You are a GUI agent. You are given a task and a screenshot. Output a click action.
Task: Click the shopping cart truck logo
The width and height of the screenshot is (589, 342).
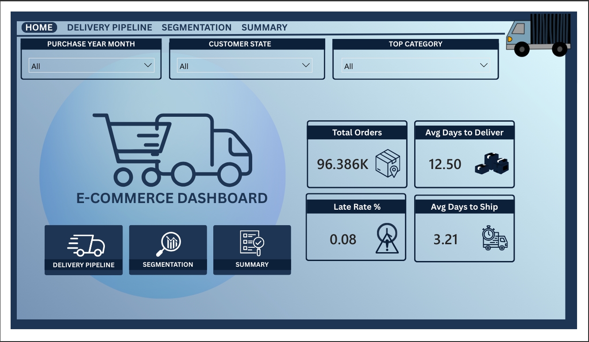pyautogui.click(x=172, y=150)
